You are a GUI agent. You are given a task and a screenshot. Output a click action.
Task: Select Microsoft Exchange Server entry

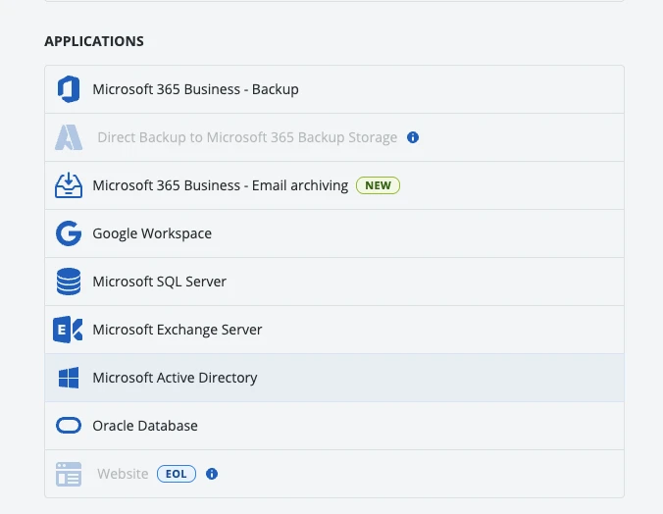(x=334, y=330)
